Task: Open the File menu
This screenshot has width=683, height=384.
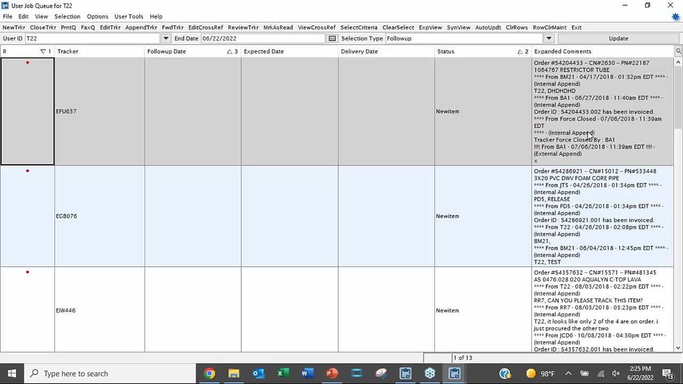Action: click(x=7, y=17)
